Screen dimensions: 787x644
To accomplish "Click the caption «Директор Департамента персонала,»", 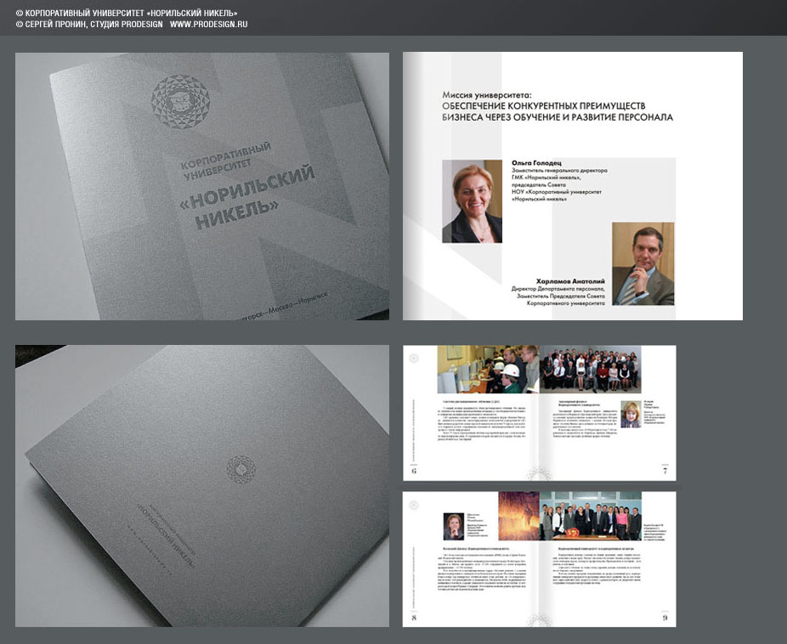I will 558,289.
